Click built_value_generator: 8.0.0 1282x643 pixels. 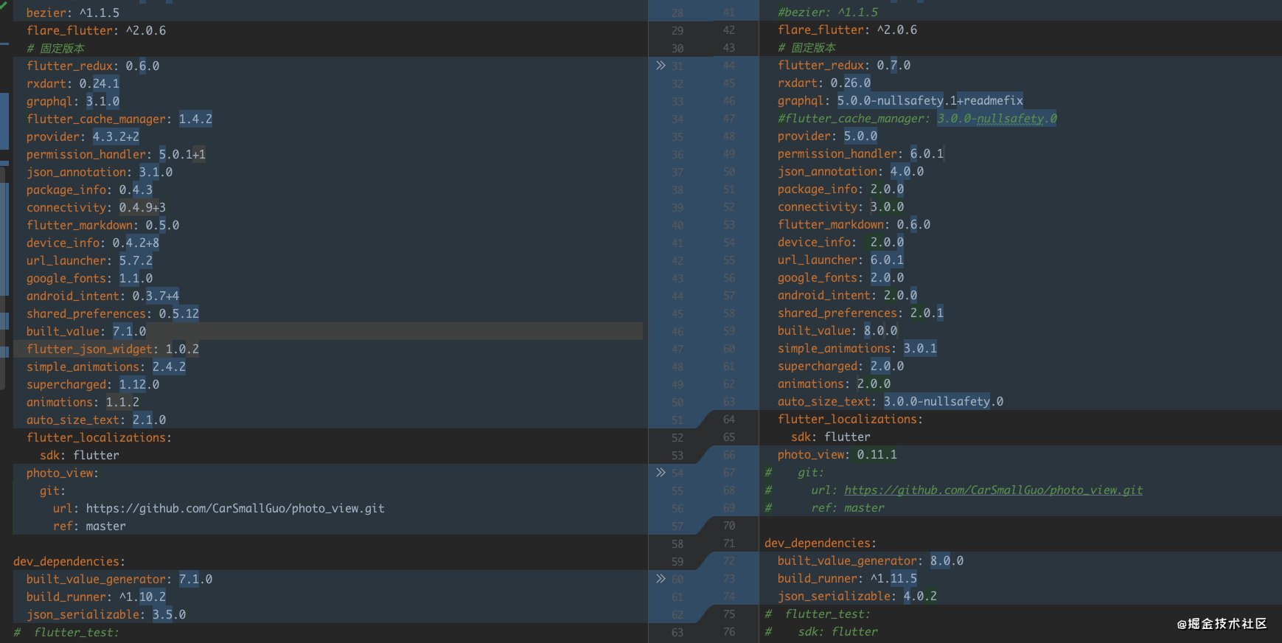pyautogui.click(x=871, y=560)
